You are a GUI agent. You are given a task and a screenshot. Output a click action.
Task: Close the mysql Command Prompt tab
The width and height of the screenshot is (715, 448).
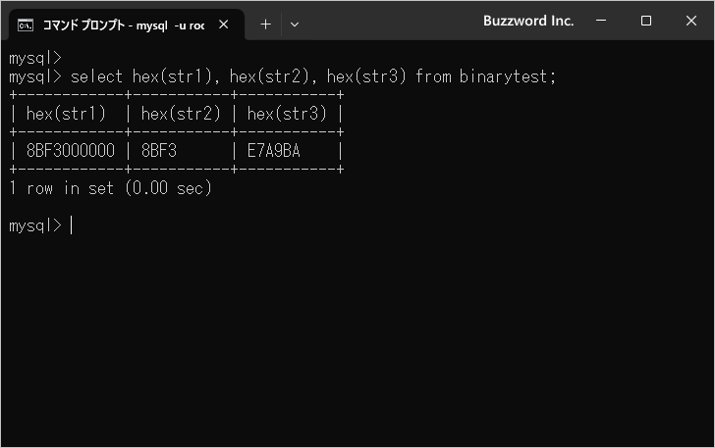coord(224,25)
